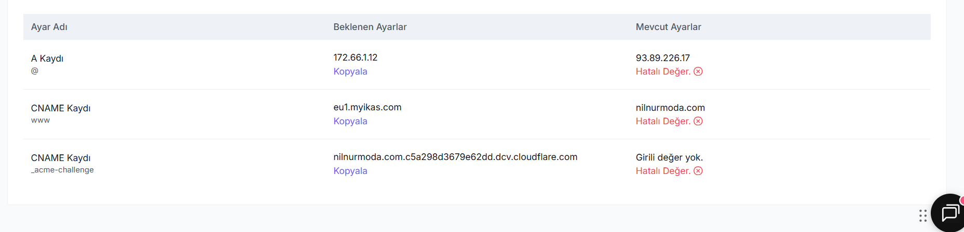Click the 93.89.226.17 current value

coord(663,58)
